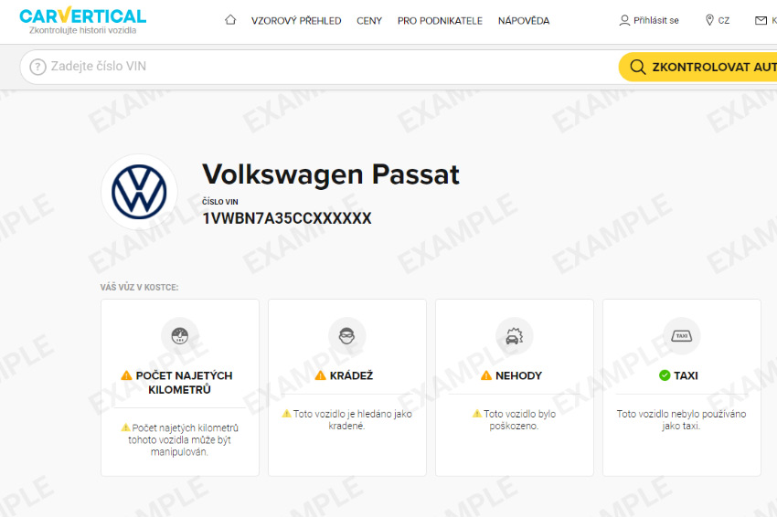Click 'Toto vozidlo nebylo používáno jako taxi' text
The image size is (777, 517).
(x=681, y=419)
